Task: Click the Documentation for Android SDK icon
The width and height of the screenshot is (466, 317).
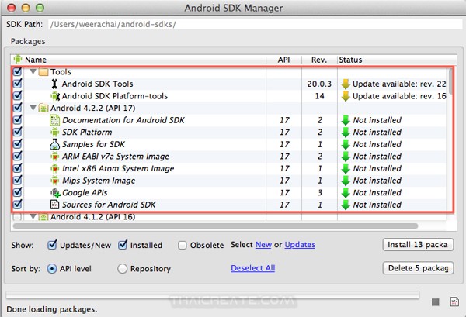Action: point(54,120)
